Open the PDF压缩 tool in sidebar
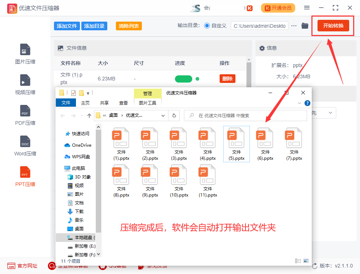 (25, 115)
